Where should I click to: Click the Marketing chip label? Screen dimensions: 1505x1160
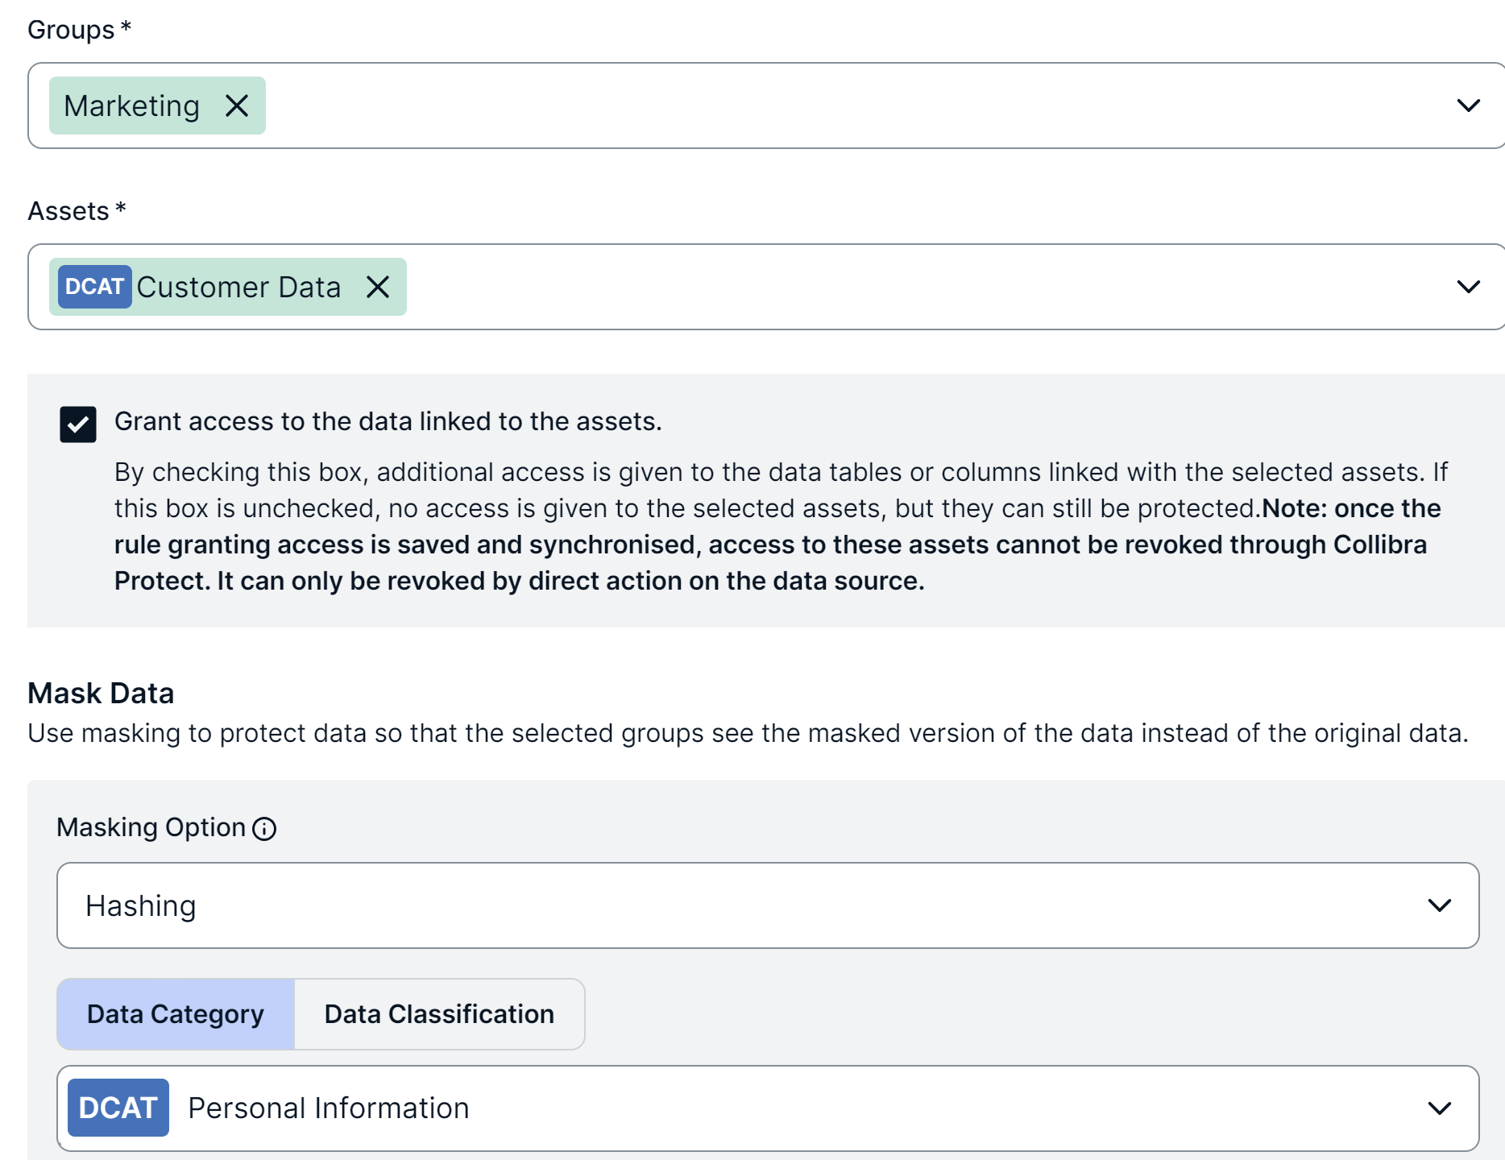(132, 106)
